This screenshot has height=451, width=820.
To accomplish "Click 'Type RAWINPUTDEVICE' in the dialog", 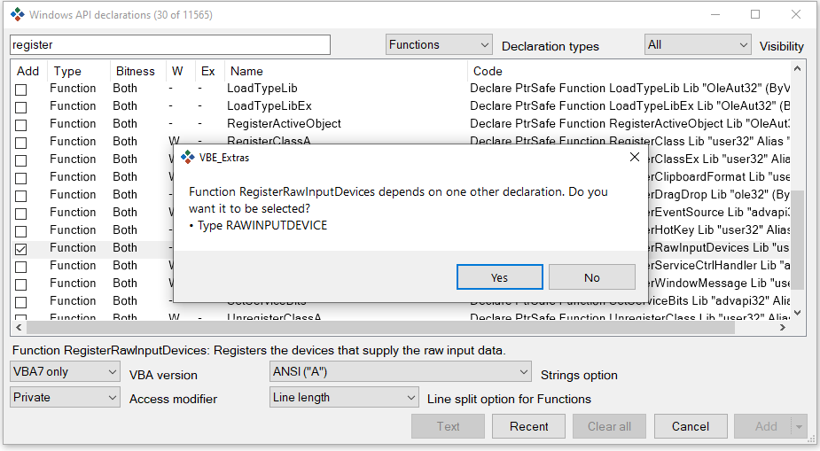I will click(x=262, y=226).
